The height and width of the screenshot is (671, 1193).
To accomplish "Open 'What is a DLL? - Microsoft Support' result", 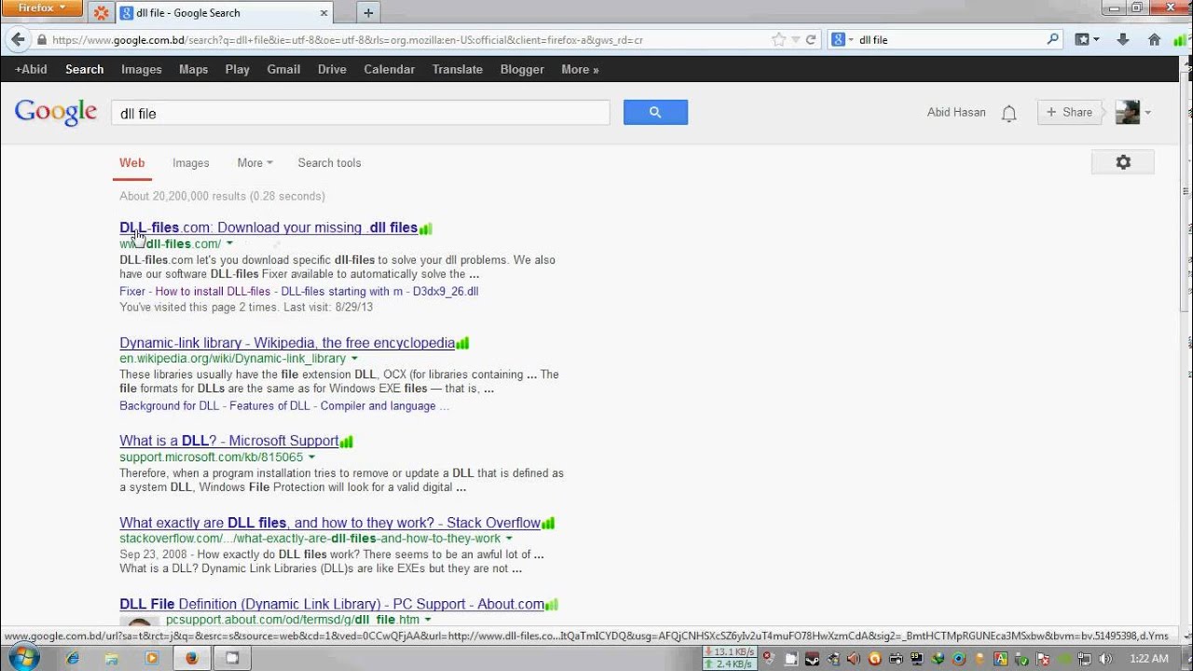I will point(229,442).
